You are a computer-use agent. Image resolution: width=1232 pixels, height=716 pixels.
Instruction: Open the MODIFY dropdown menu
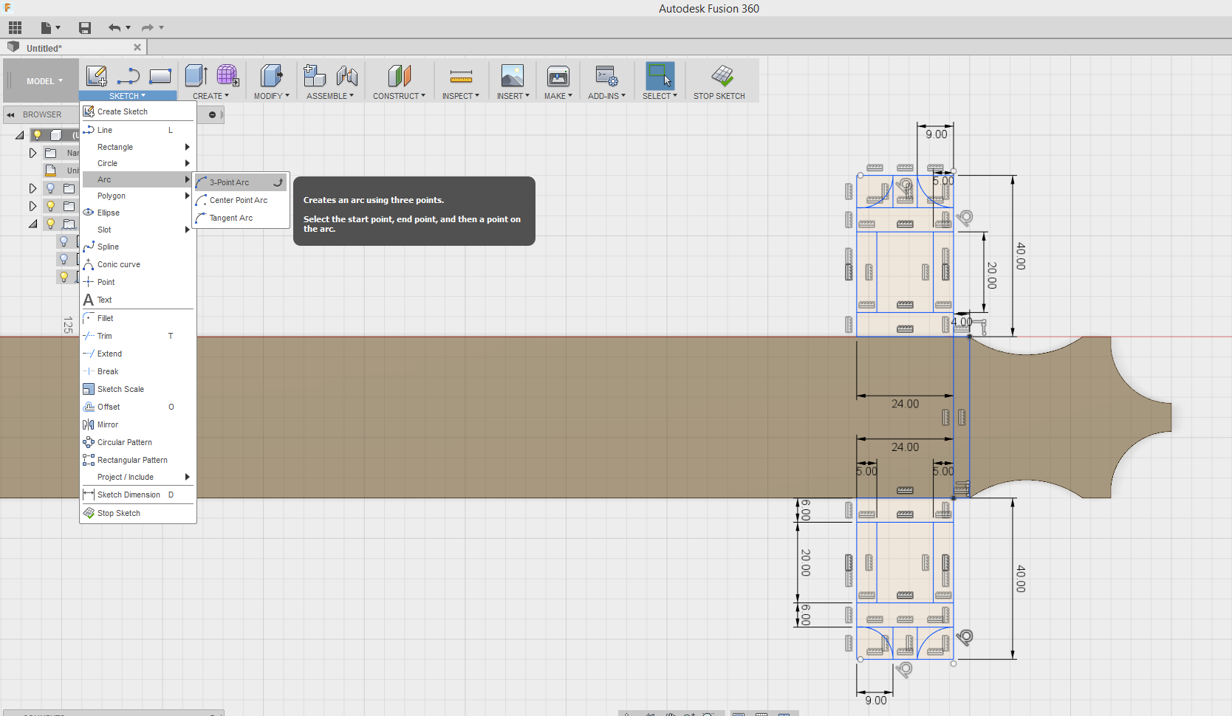pos(272,96)
